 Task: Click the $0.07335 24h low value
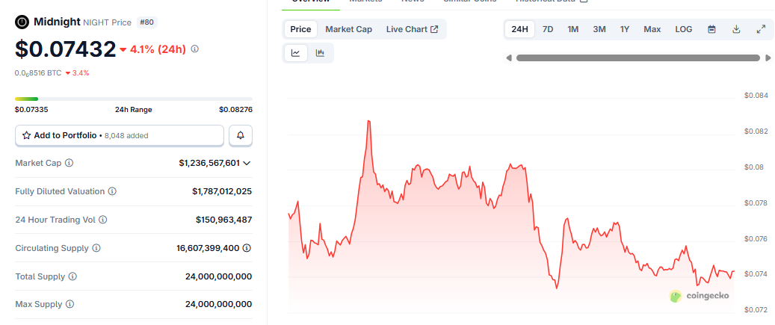click(x=31, y=110)
